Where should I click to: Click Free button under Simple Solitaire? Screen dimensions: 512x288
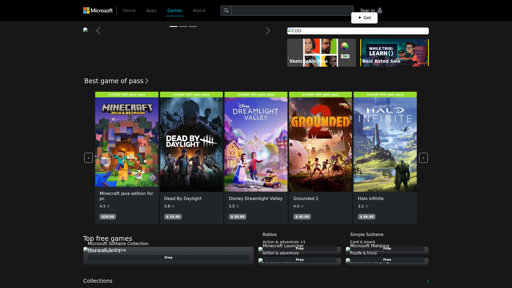387,249
